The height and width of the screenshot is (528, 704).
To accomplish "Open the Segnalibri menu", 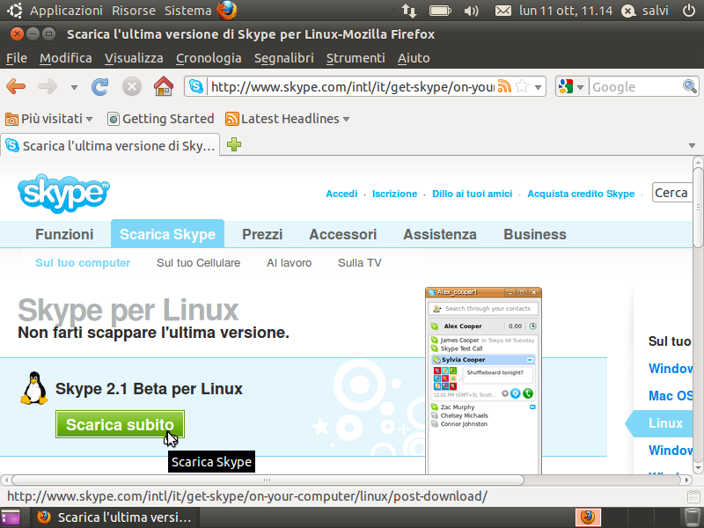I will click(283, 58).
